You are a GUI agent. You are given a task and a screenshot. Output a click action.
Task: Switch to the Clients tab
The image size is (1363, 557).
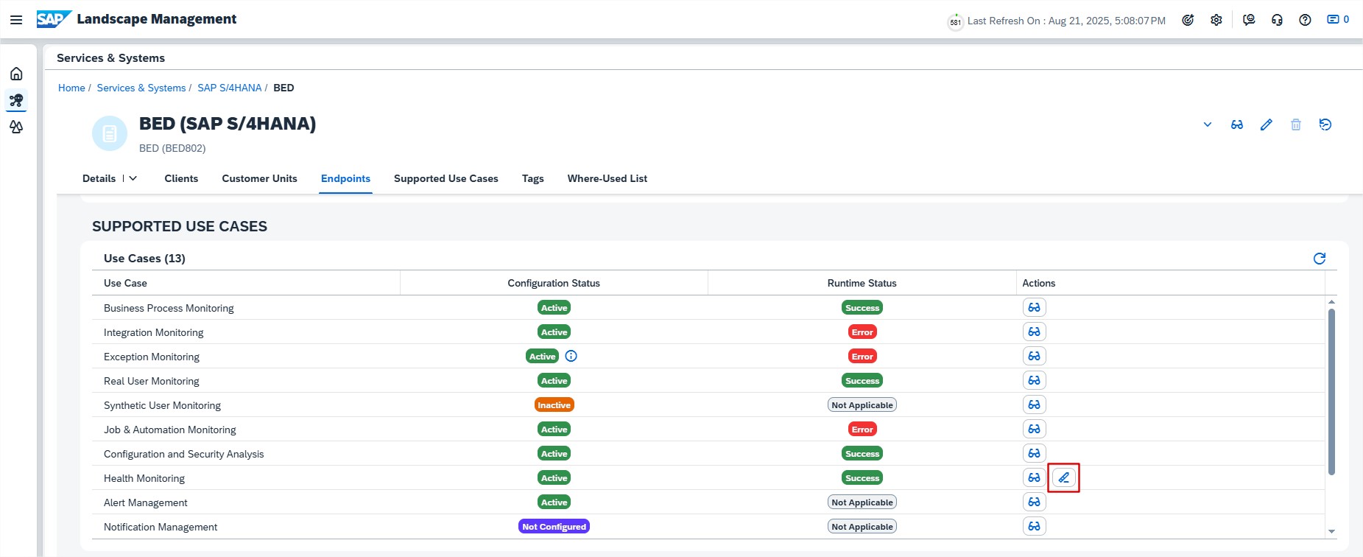coord(181,178)
